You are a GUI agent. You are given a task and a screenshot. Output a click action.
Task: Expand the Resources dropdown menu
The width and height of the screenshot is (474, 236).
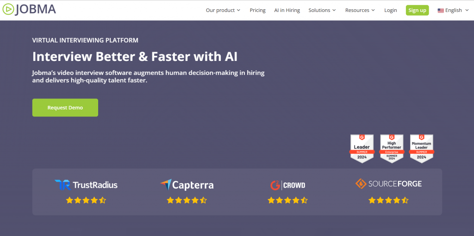click(x=360, y=10)
